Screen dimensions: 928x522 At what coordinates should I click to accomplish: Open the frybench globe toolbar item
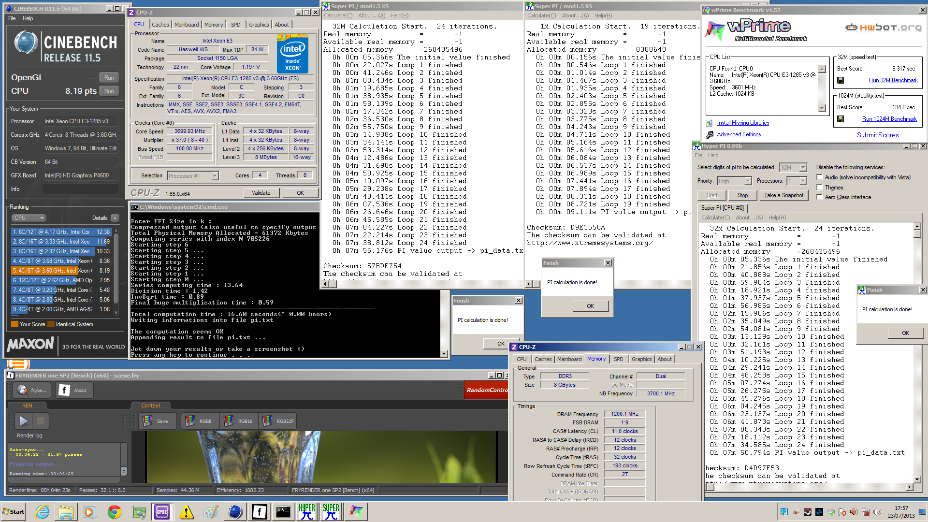pos(31,390)
